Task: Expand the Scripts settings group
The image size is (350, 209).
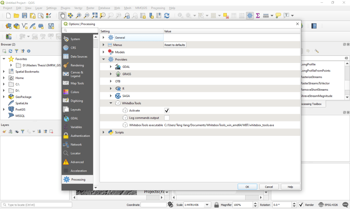Action: point(103,132)
